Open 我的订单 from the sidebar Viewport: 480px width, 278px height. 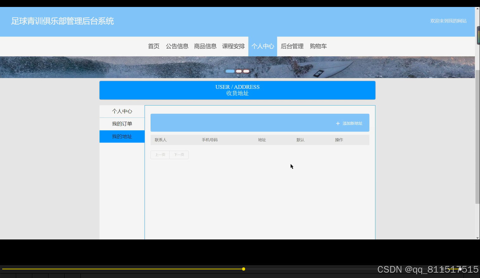[x=122, y=124]
